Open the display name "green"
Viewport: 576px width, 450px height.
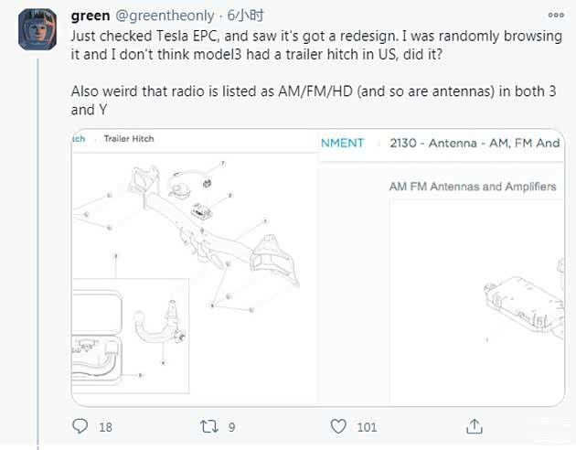pyautogui.click(x=91, y=16)
